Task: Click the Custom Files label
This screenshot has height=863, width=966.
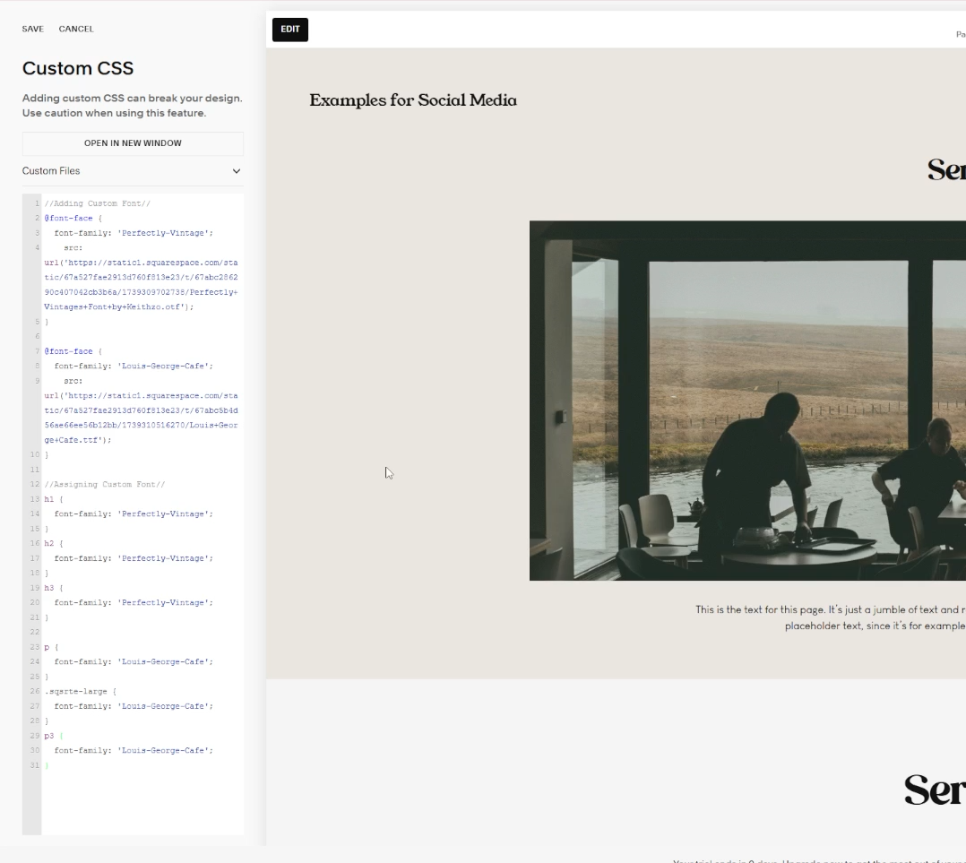Action: coord(51,170)
